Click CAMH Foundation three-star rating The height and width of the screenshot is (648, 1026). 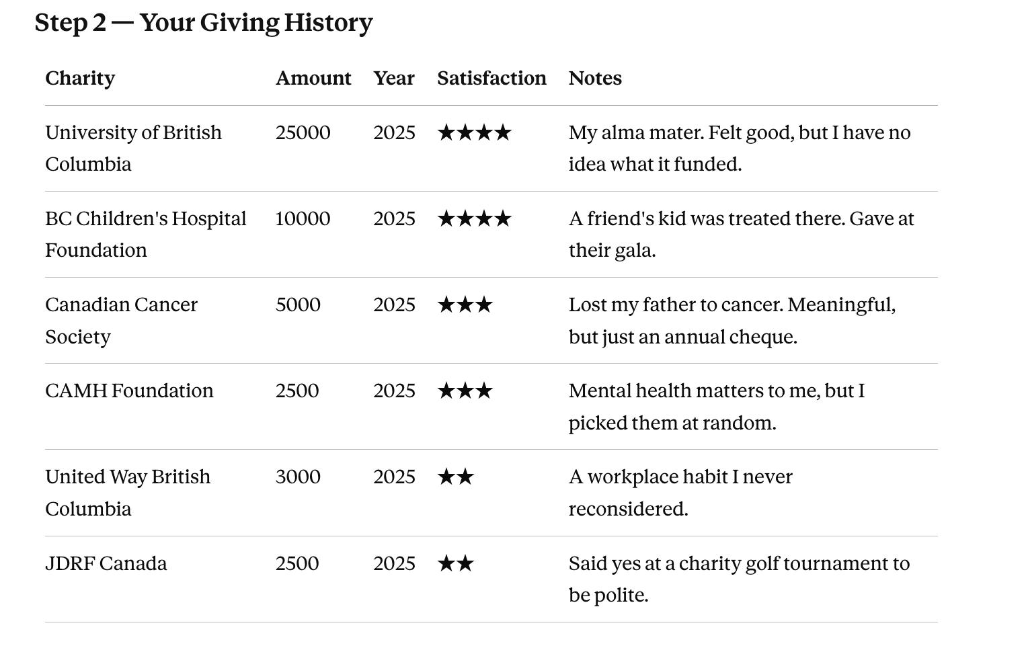coord(465,391)
